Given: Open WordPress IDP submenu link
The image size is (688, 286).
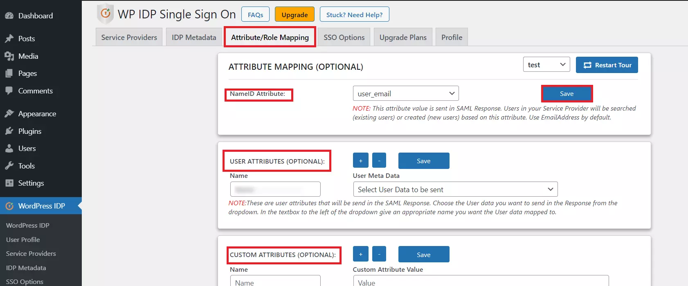Looking at the screenshot, I should [x=27, y=225].
